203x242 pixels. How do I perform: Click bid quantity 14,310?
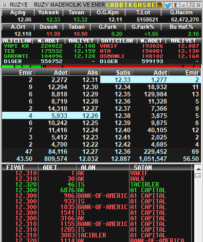tap(58, 109)
